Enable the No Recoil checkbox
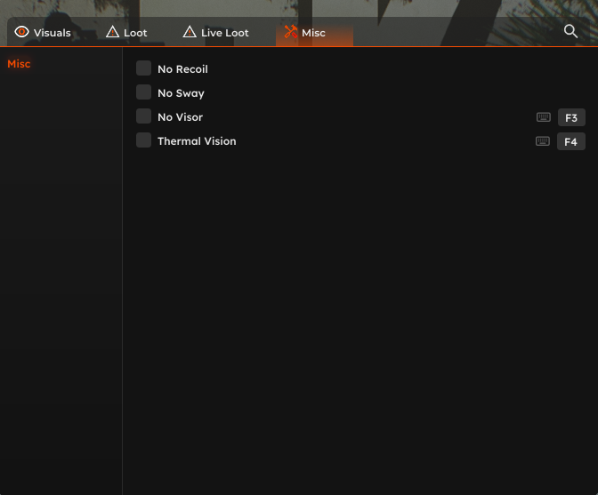 click(144, 68)
